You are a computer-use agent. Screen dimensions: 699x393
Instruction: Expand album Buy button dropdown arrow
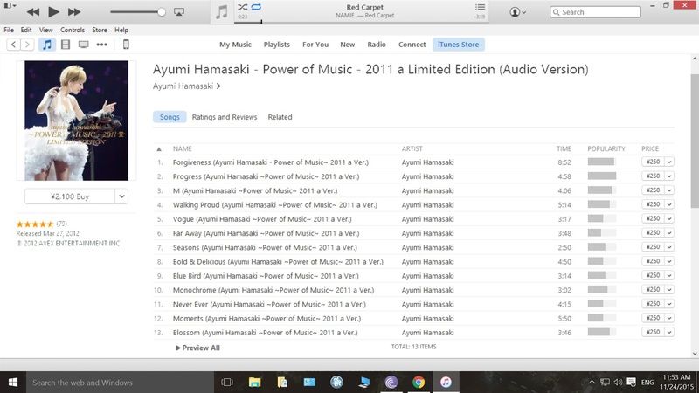[121, 196]
